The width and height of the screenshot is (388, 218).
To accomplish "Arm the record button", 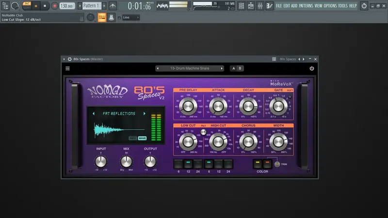I will [x=54, y=6].
